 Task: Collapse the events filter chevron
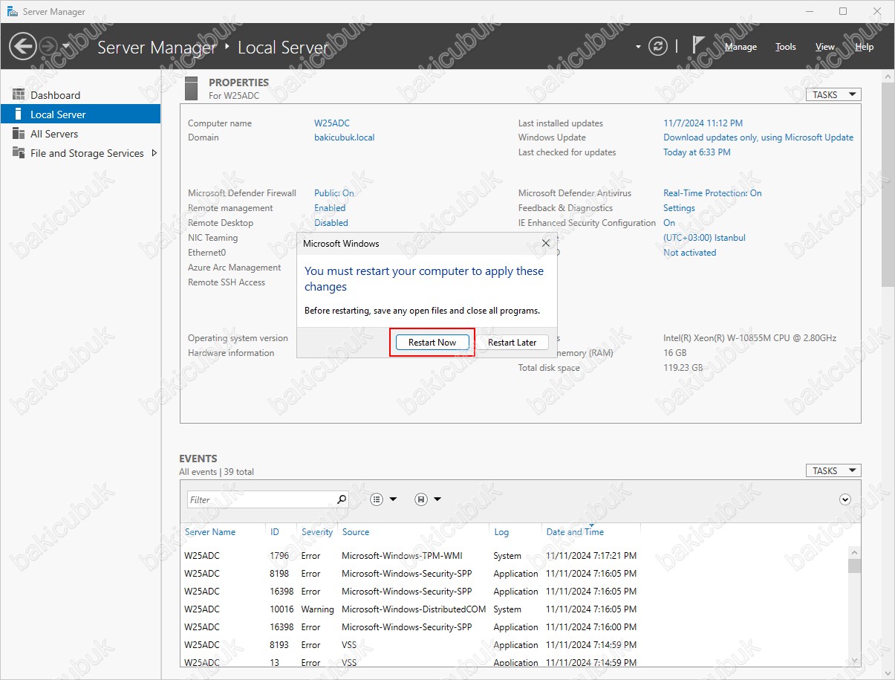coord(844,499)
